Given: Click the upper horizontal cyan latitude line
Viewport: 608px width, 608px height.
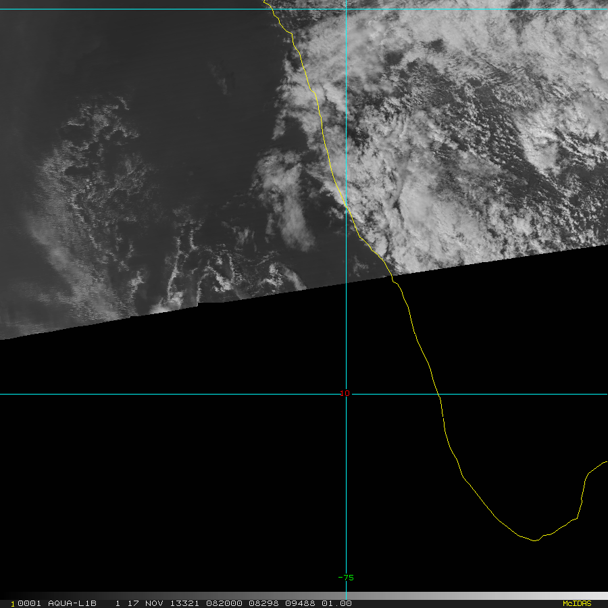Looking at the screenshot, I should tap(304, 9).
